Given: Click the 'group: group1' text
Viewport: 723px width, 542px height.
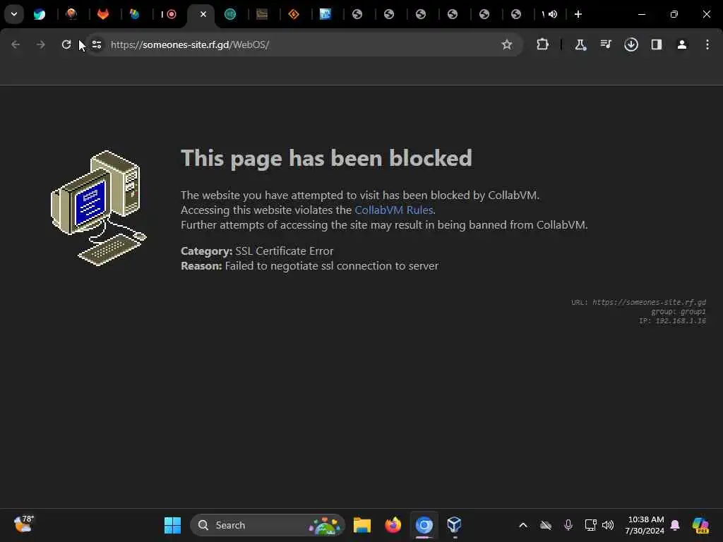Looking at the screenshot, I should (x=679, y=311).
